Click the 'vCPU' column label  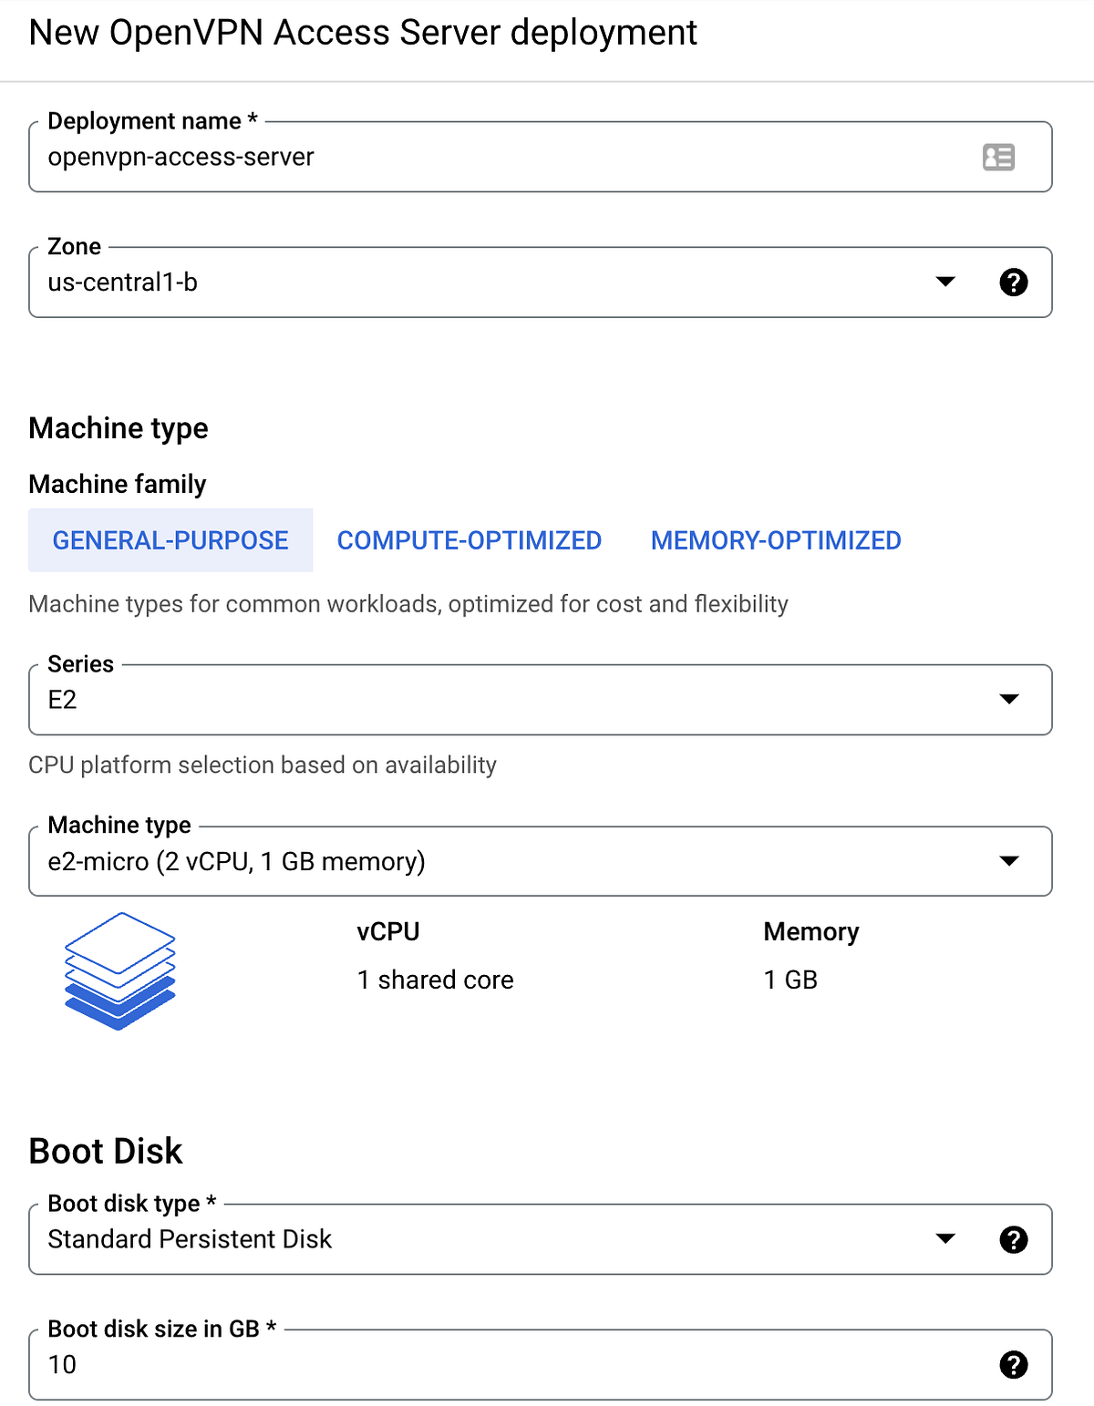click(388, 931)
